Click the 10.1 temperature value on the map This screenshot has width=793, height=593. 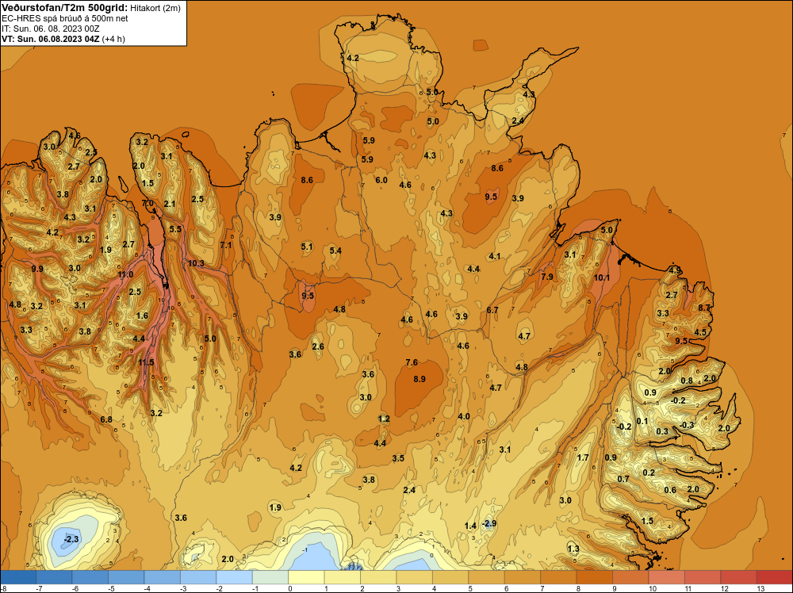tap(602, 277)
